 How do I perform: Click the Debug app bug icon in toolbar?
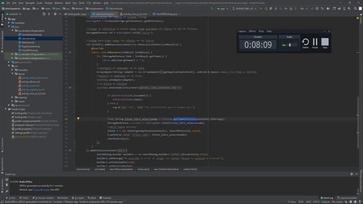(x=276, y=8)
